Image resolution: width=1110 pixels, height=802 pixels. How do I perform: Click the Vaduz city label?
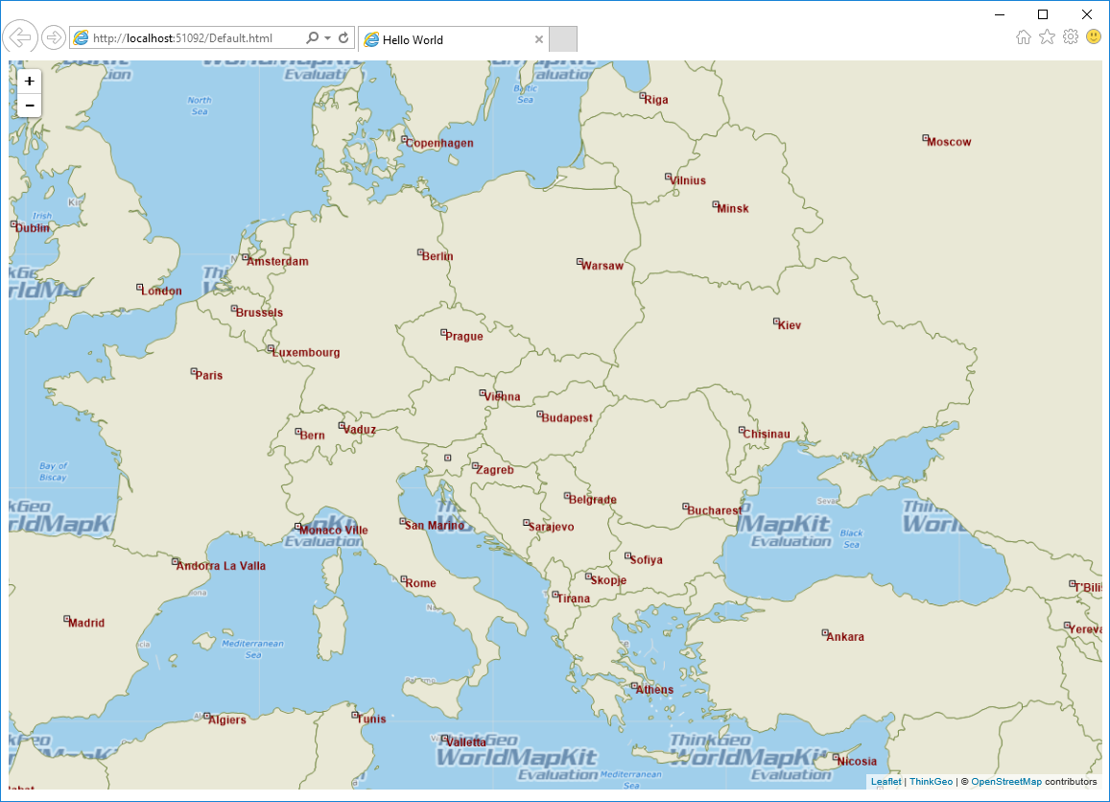click(x=360, y=430)
